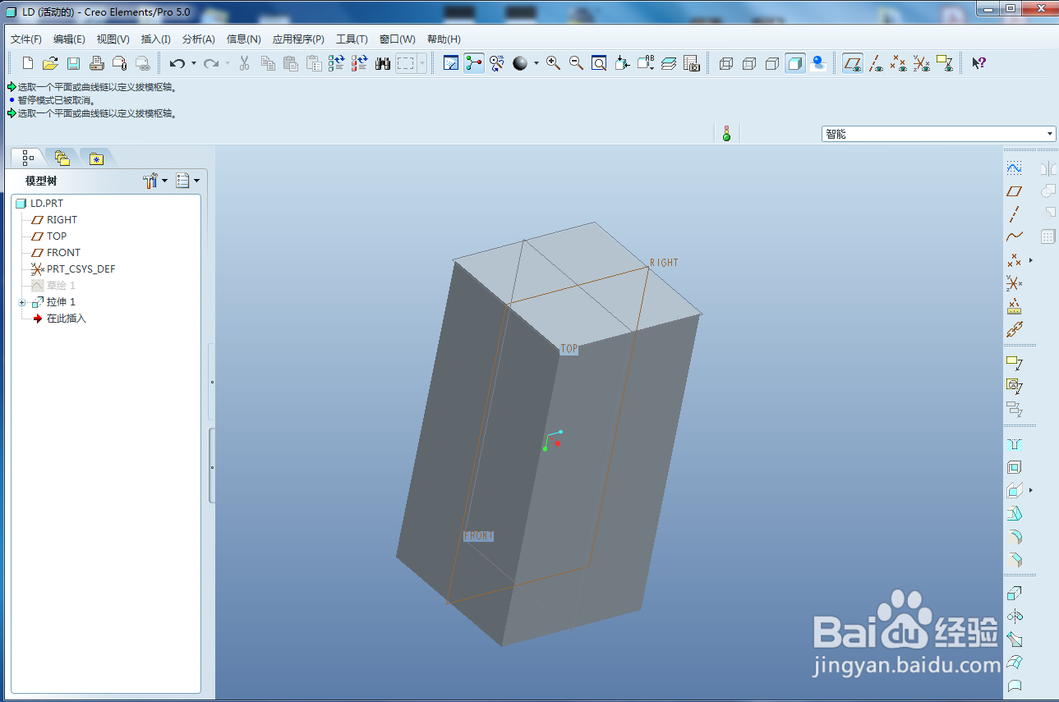This screenshot has height=702, width=1059.
Task: Save the model with the floppy disk icon
Action: pos(73,63)
